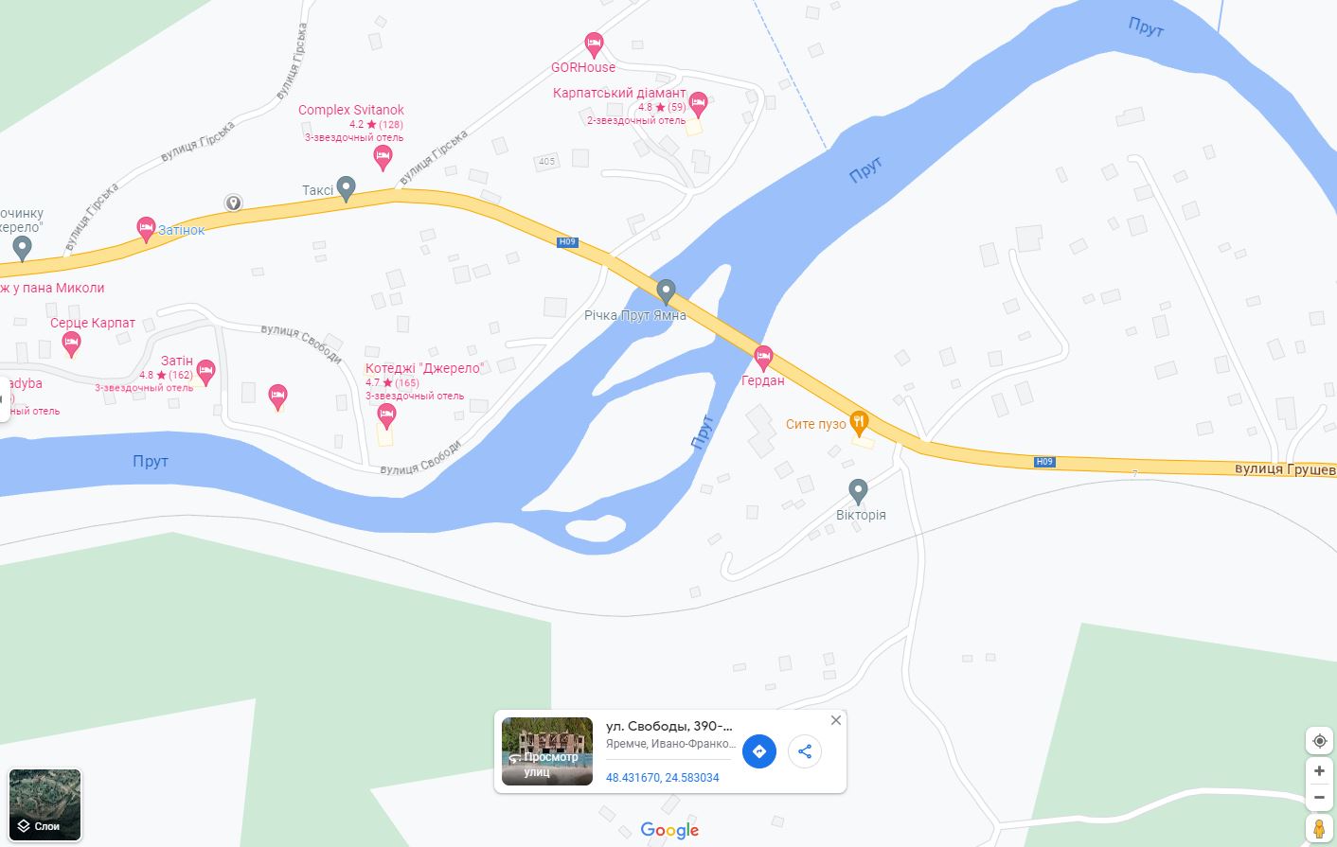
Task: Select the Герdan hotel pin by bridge
Action: click(763, 358)
